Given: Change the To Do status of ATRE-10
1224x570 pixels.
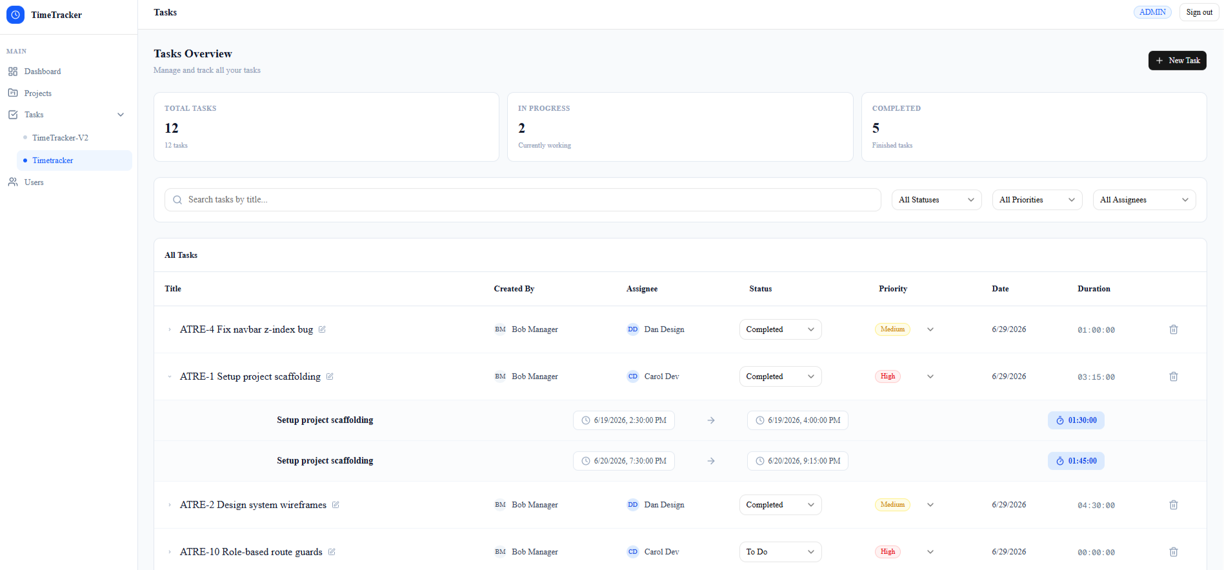Looking at the screenshot, I should (x=780, y=552).
